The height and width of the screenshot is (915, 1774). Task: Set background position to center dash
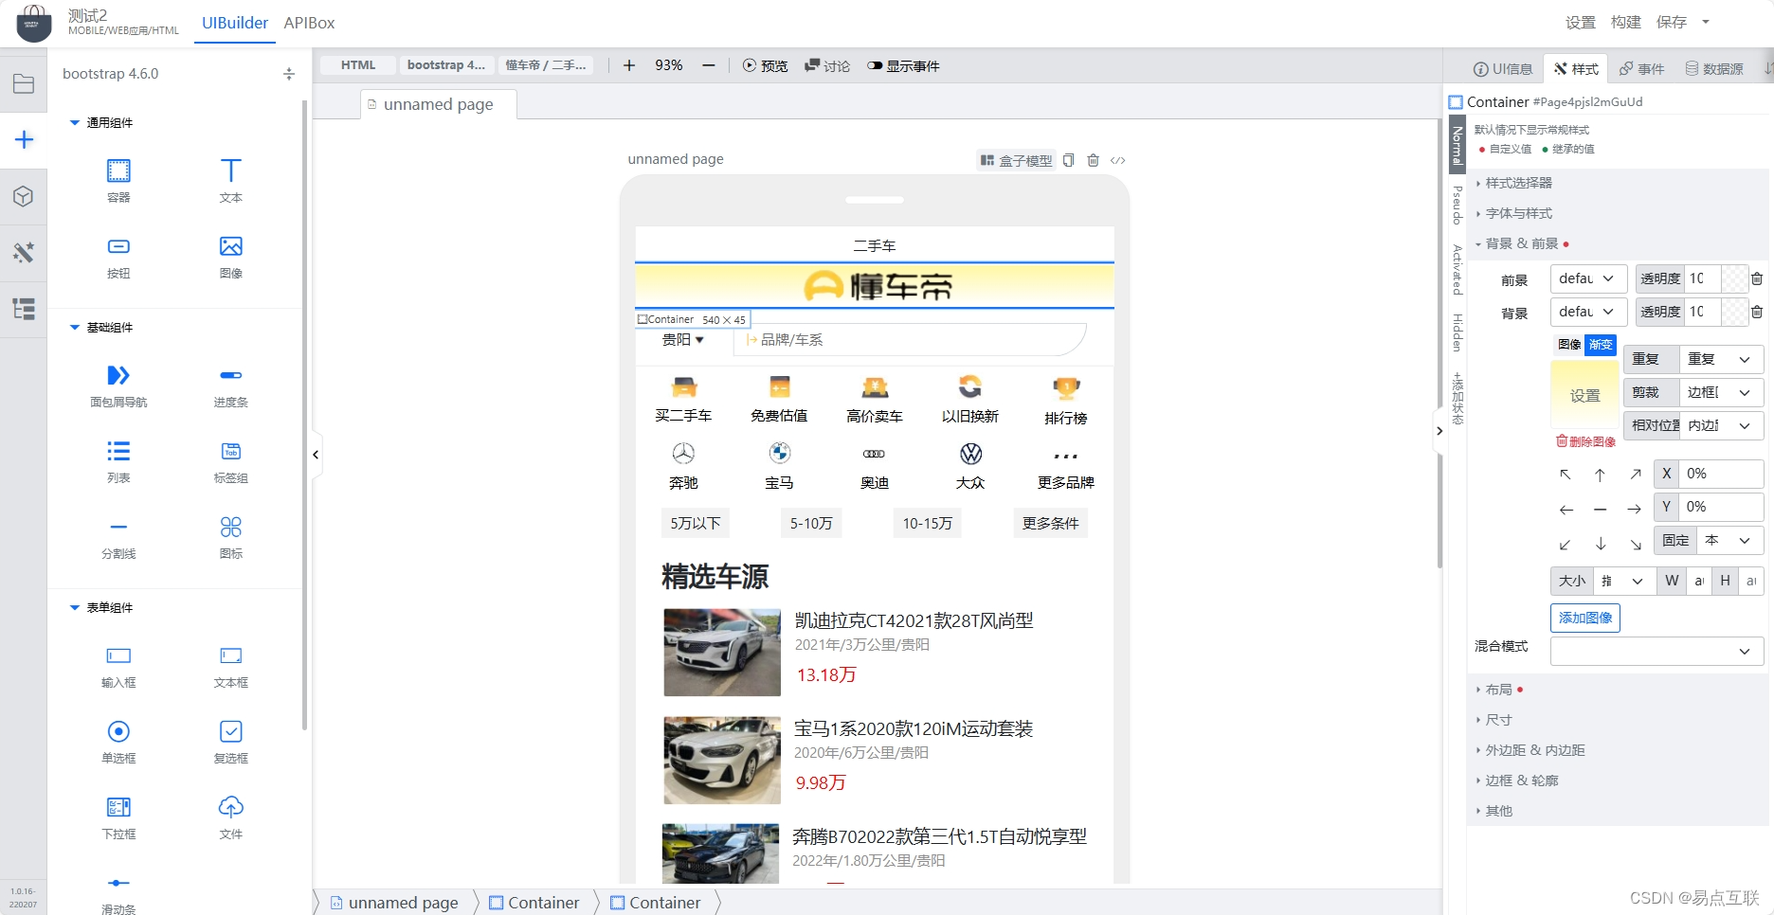(x=1601, y=510)
